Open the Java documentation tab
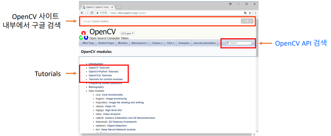The image size is (331, 136). tap(204, 43)
